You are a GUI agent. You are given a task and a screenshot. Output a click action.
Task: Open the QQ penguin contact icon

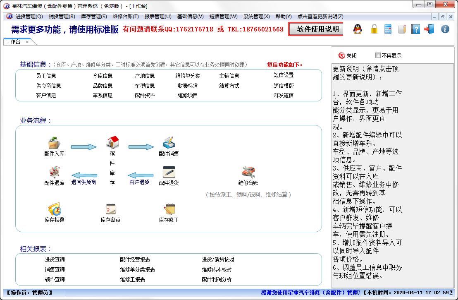coord(358,29)
